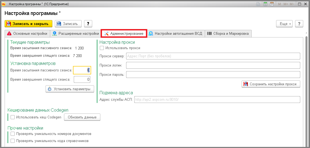This screenshot has width=310, height=148.
Task: Toggle Использовать кеш Codegen checkbox
Action: coord(13,117)
